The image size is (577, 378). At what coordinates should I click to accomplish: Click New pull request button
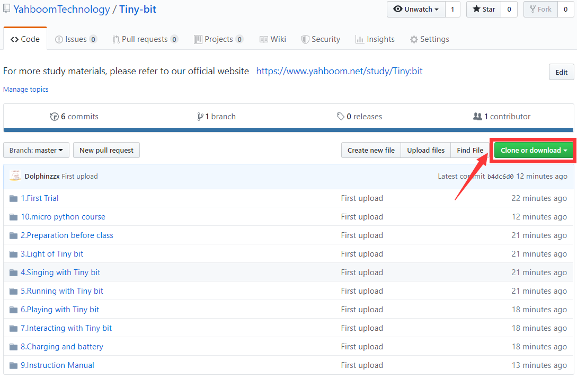click(x=106, y=150)
